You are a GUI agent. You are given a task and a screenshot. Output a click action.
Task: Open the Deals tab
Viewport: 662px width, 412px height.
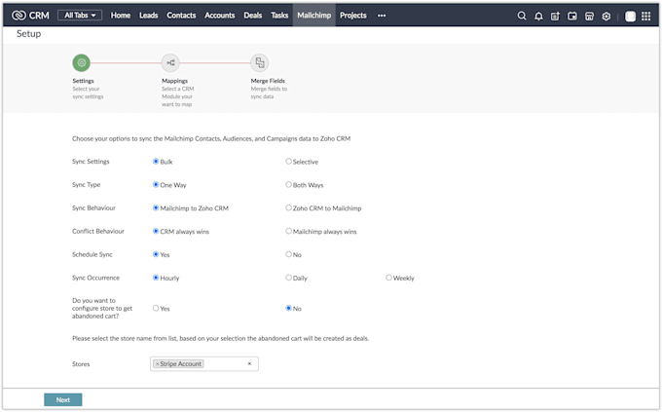coord(252,16)
